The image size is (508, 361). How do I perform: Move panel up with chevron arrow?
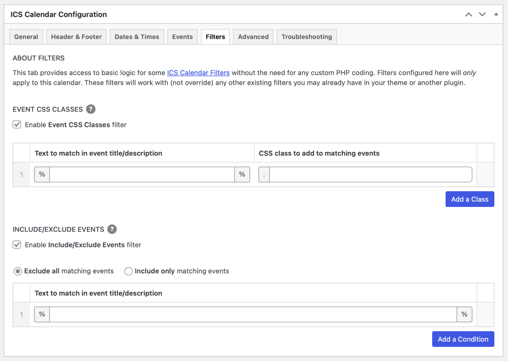[x=469, y=15]
